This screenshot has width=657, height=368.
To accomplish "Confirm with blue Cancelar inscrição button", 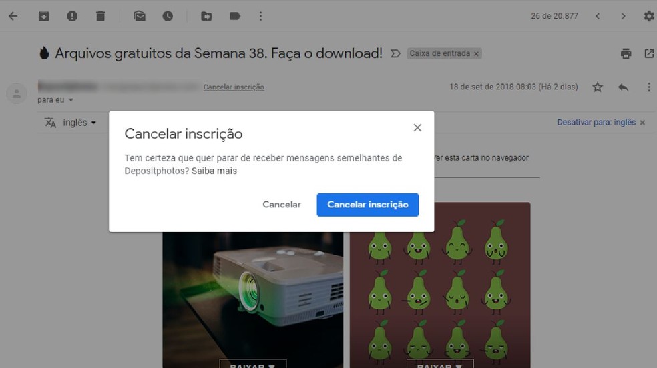I will (x=367, y=205).
